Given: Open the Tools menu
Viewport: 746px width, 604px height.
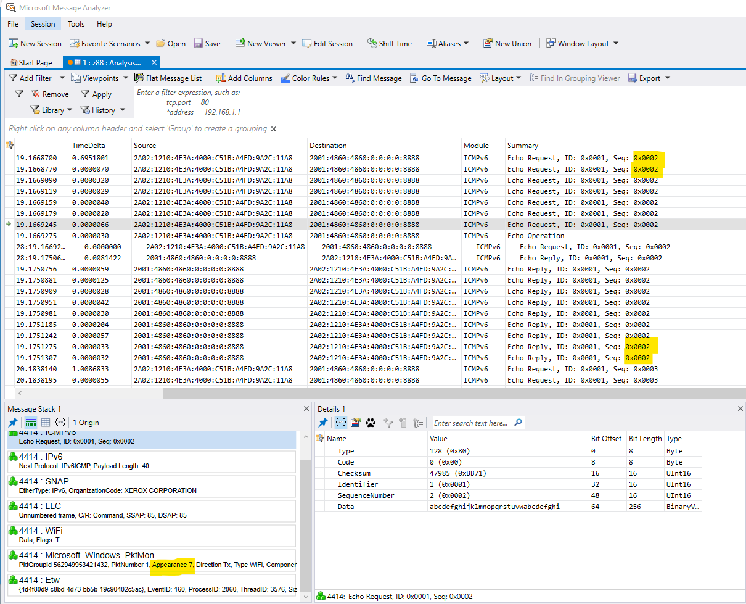Looking at the screenshot, I should [76, 24].
